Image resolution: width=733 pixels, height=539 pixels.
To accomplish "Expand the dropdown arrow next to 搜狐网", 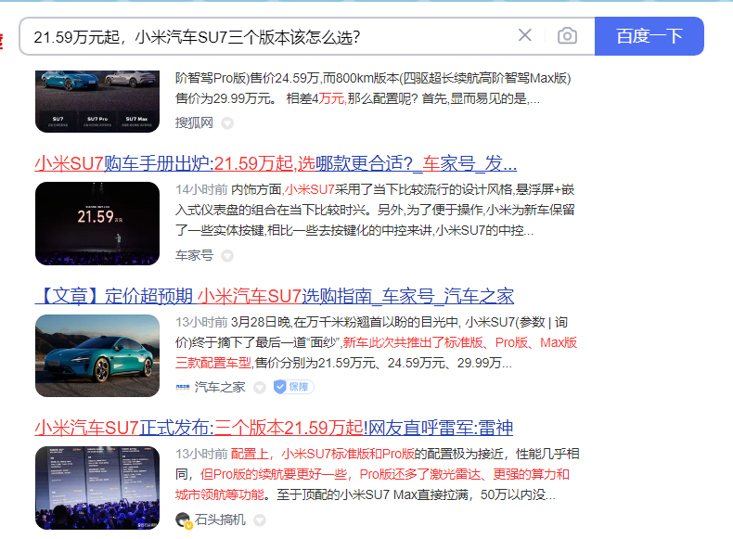I will 227,123.
